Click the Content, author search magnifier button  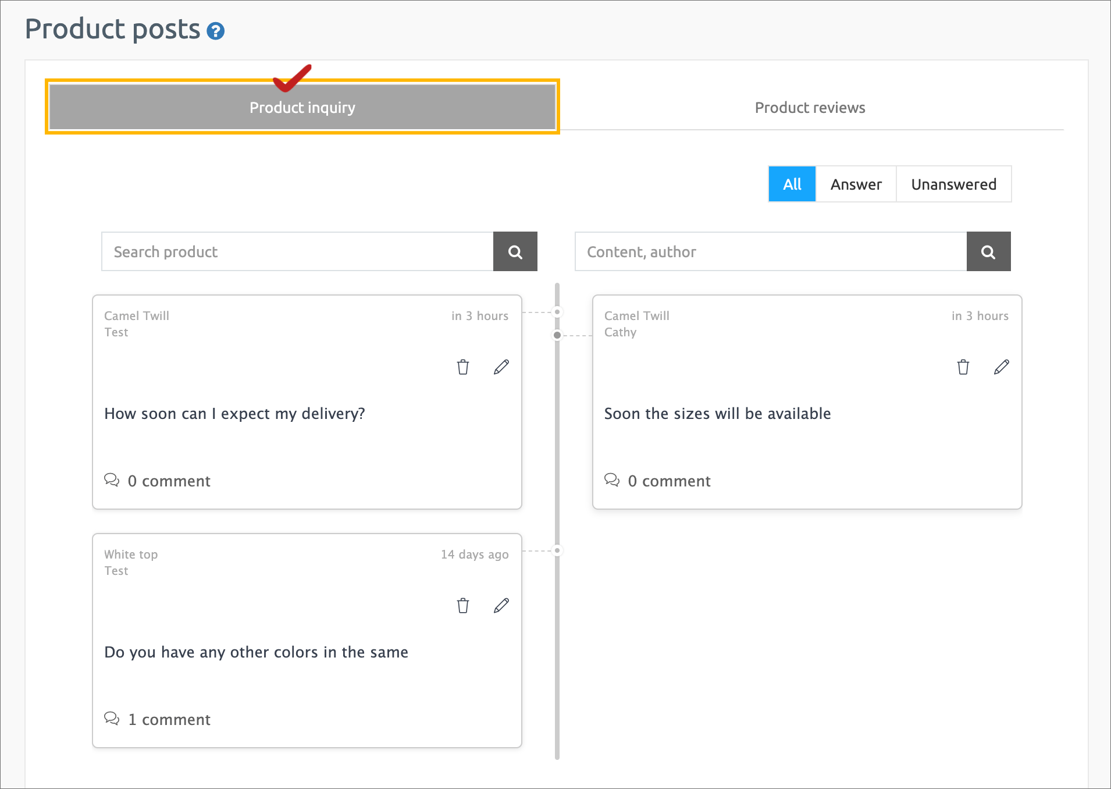(x=988, y=252)
